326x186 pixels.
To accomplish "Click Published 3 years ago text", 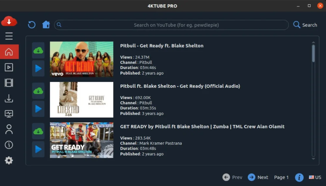I will (x=142, y=113).
